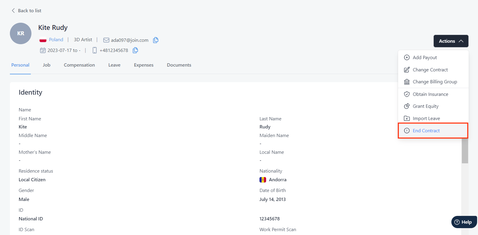478x235 pixels.
Task: Copy the email address ada097@join.com
Action: [156, 40]
